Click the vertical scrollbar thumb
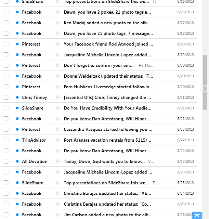209x219 pixels. point(205,82)
